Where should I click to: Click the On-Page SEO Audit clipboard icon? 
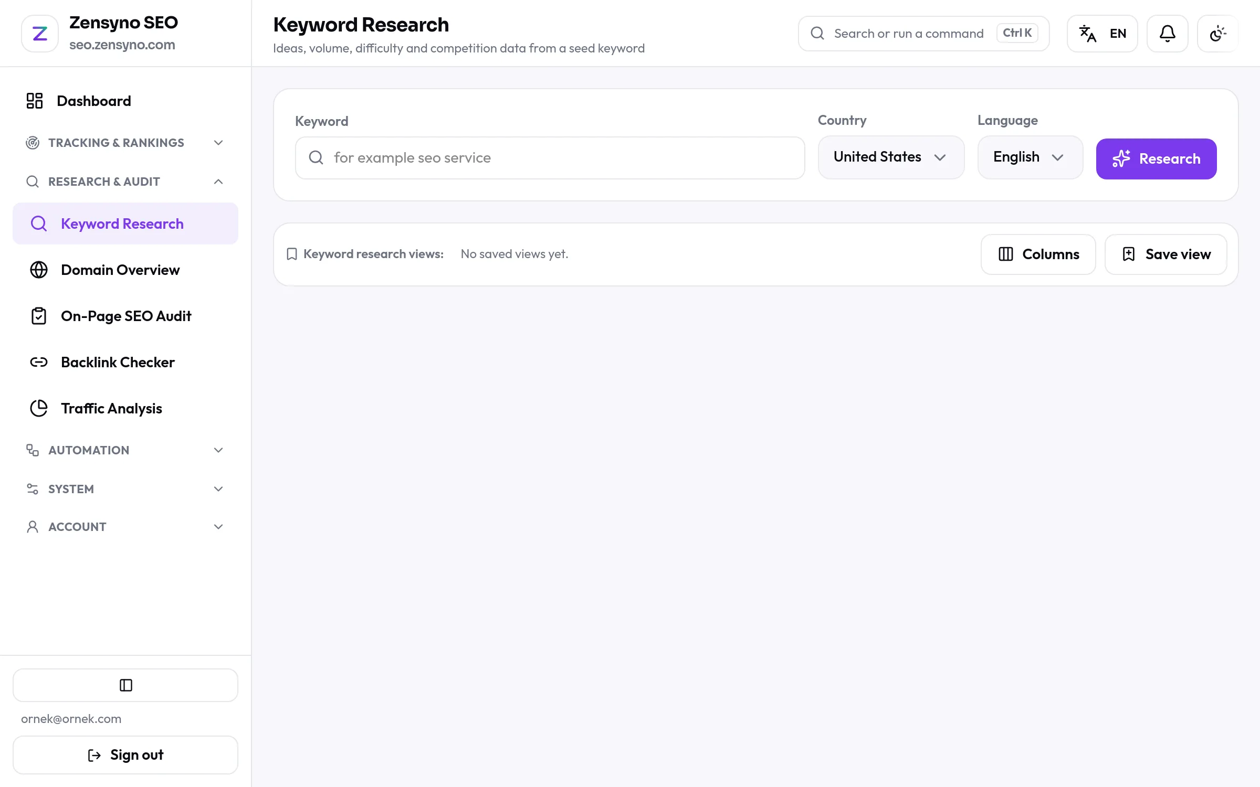(39, 316)
